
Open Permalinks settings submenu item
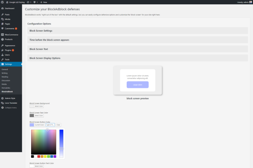pos(6,88)
